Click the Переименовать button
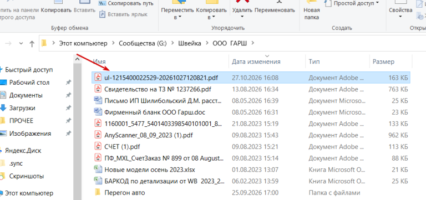 pos(275,7)
